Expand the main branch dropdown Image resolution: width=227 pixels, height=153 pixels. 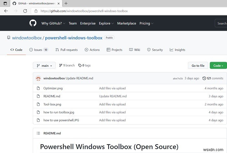(44, 66)
